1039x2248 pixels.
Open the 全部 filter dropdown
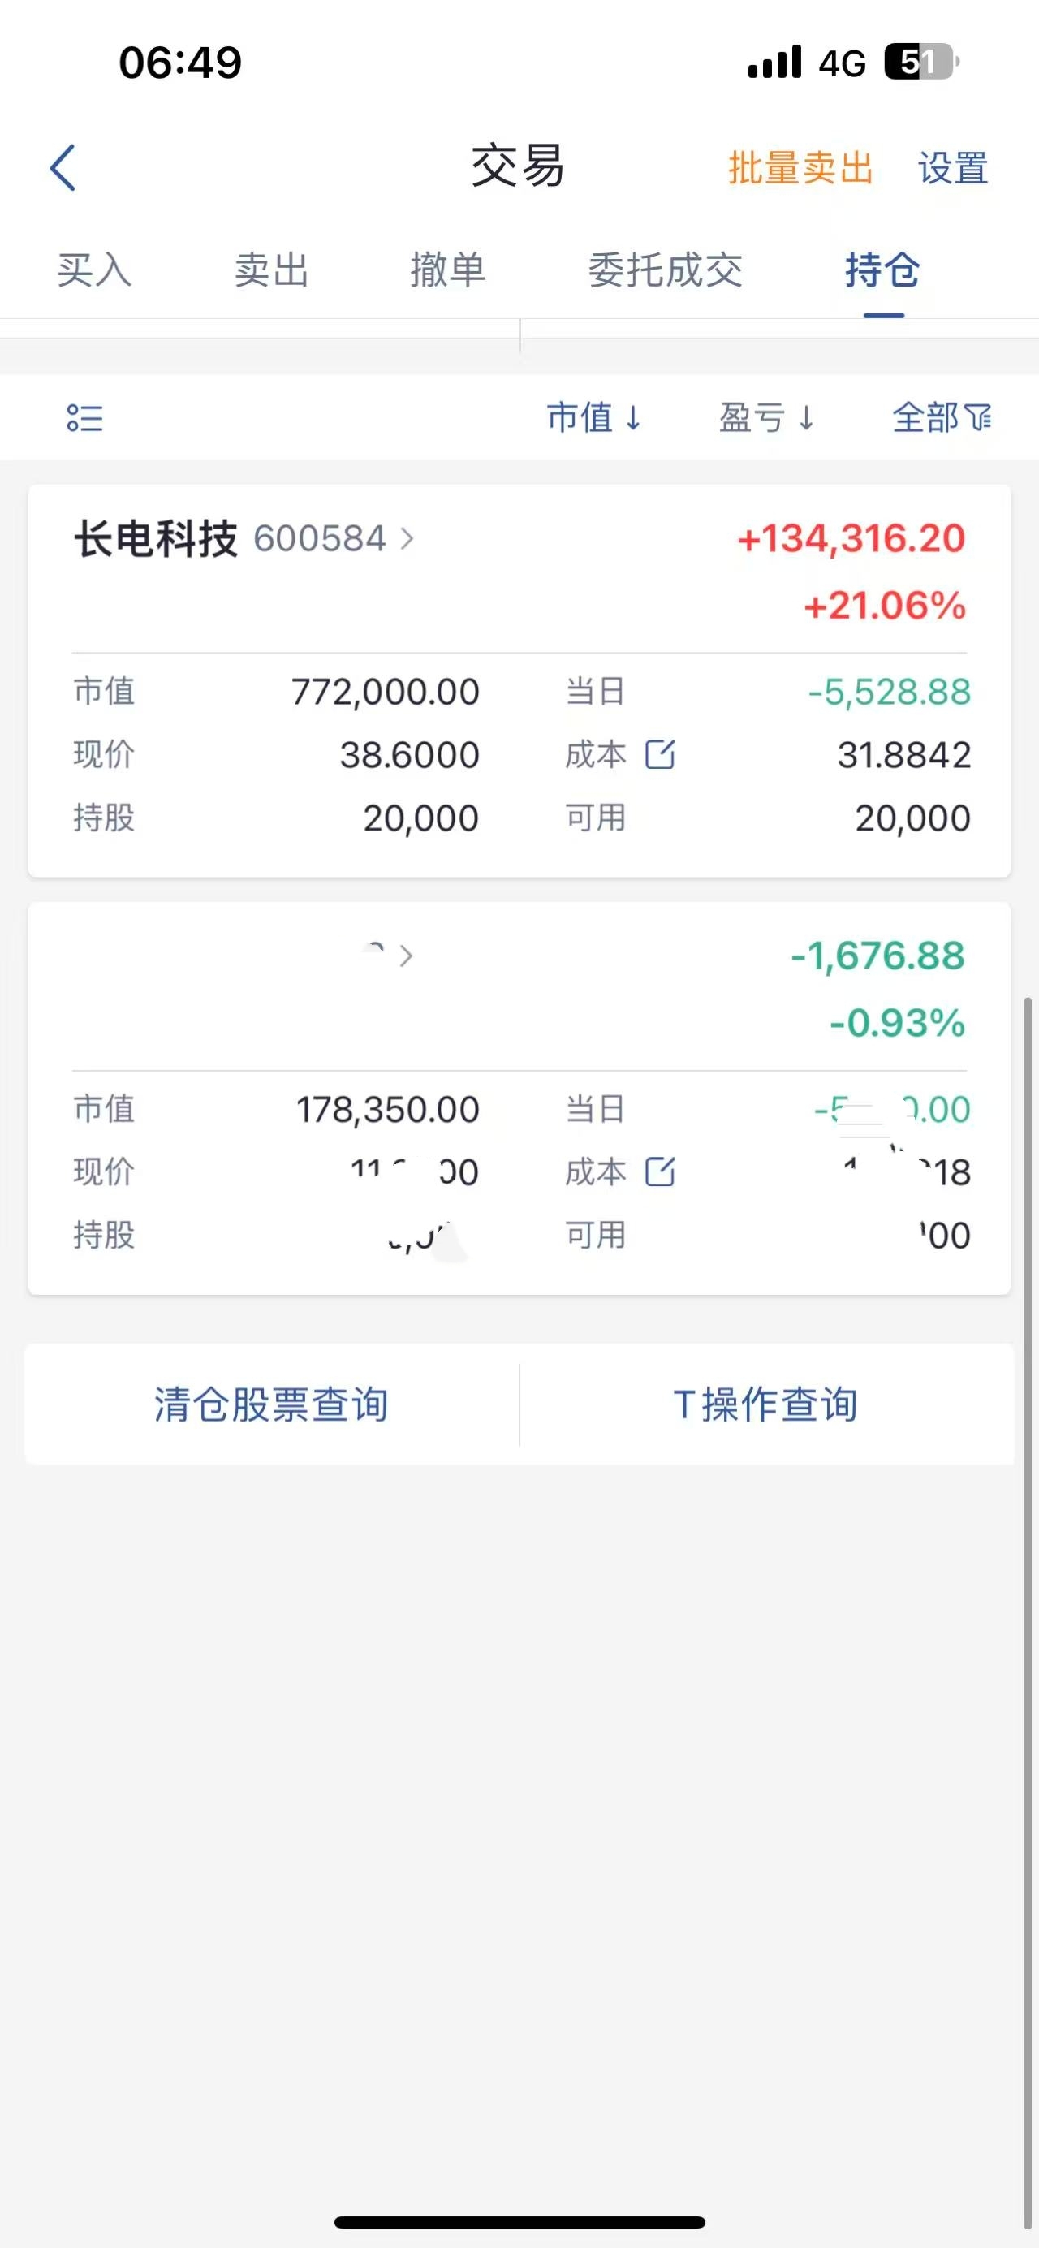pos(942,418)
